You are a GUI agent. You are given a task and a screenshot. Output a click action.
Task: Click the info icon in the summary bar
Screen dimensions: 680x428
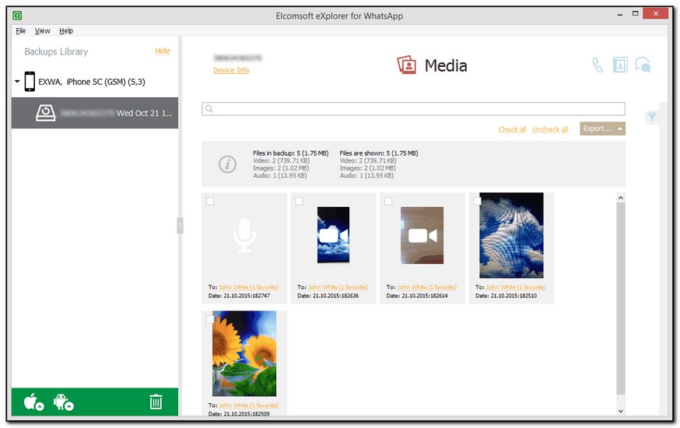[x=227, y=164]
